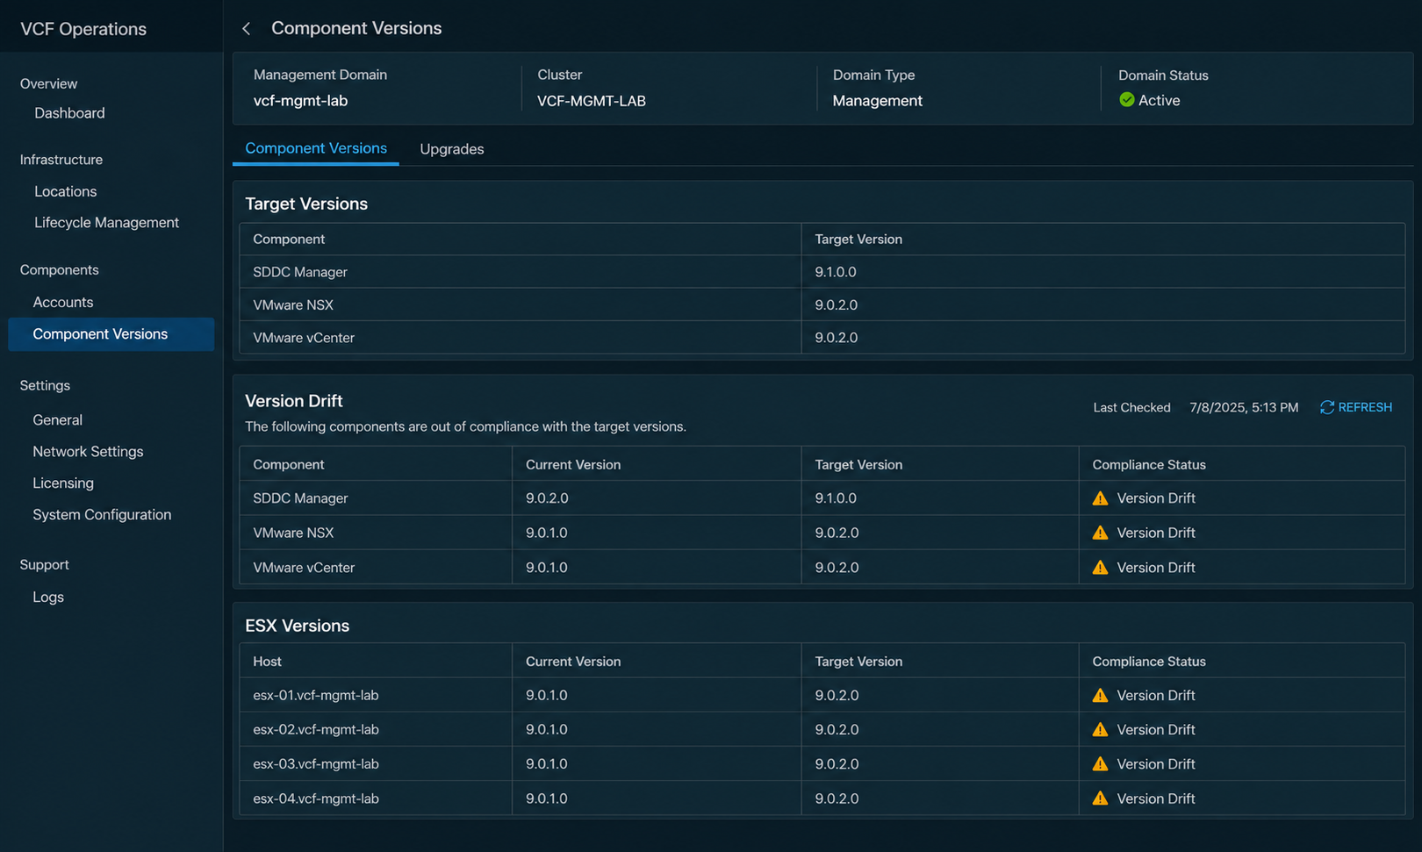This screenshot has height=852, width=1422.
Task: Click the refresh circular arrows icon
Action: [x=1327, y=407]
